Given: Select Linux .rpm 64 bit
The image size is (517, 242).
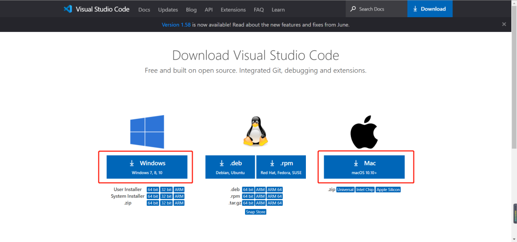Looking at the screenshot, I should point(248,196).
